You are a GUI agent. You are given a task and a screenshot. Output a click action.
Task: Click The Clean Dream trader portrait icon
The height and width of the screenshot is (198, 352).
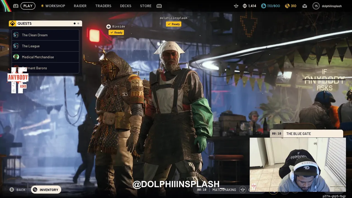16,35
